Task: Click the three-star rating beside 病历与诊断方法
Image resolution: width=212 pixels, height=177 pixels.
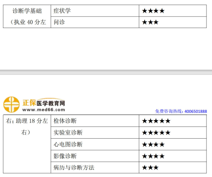Action: (150, 168)
